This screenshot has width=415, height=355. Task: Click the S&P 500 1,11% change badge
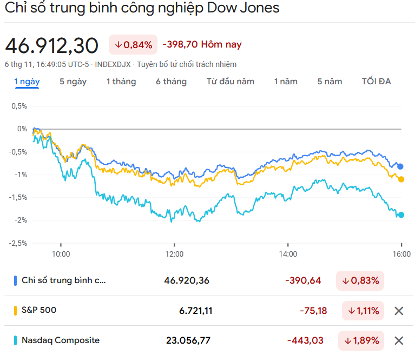363,311
